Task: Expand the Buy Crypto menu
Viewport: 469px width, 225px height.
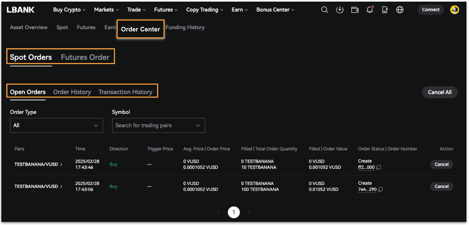Action: pyautogui.click(x=69, y=10)
